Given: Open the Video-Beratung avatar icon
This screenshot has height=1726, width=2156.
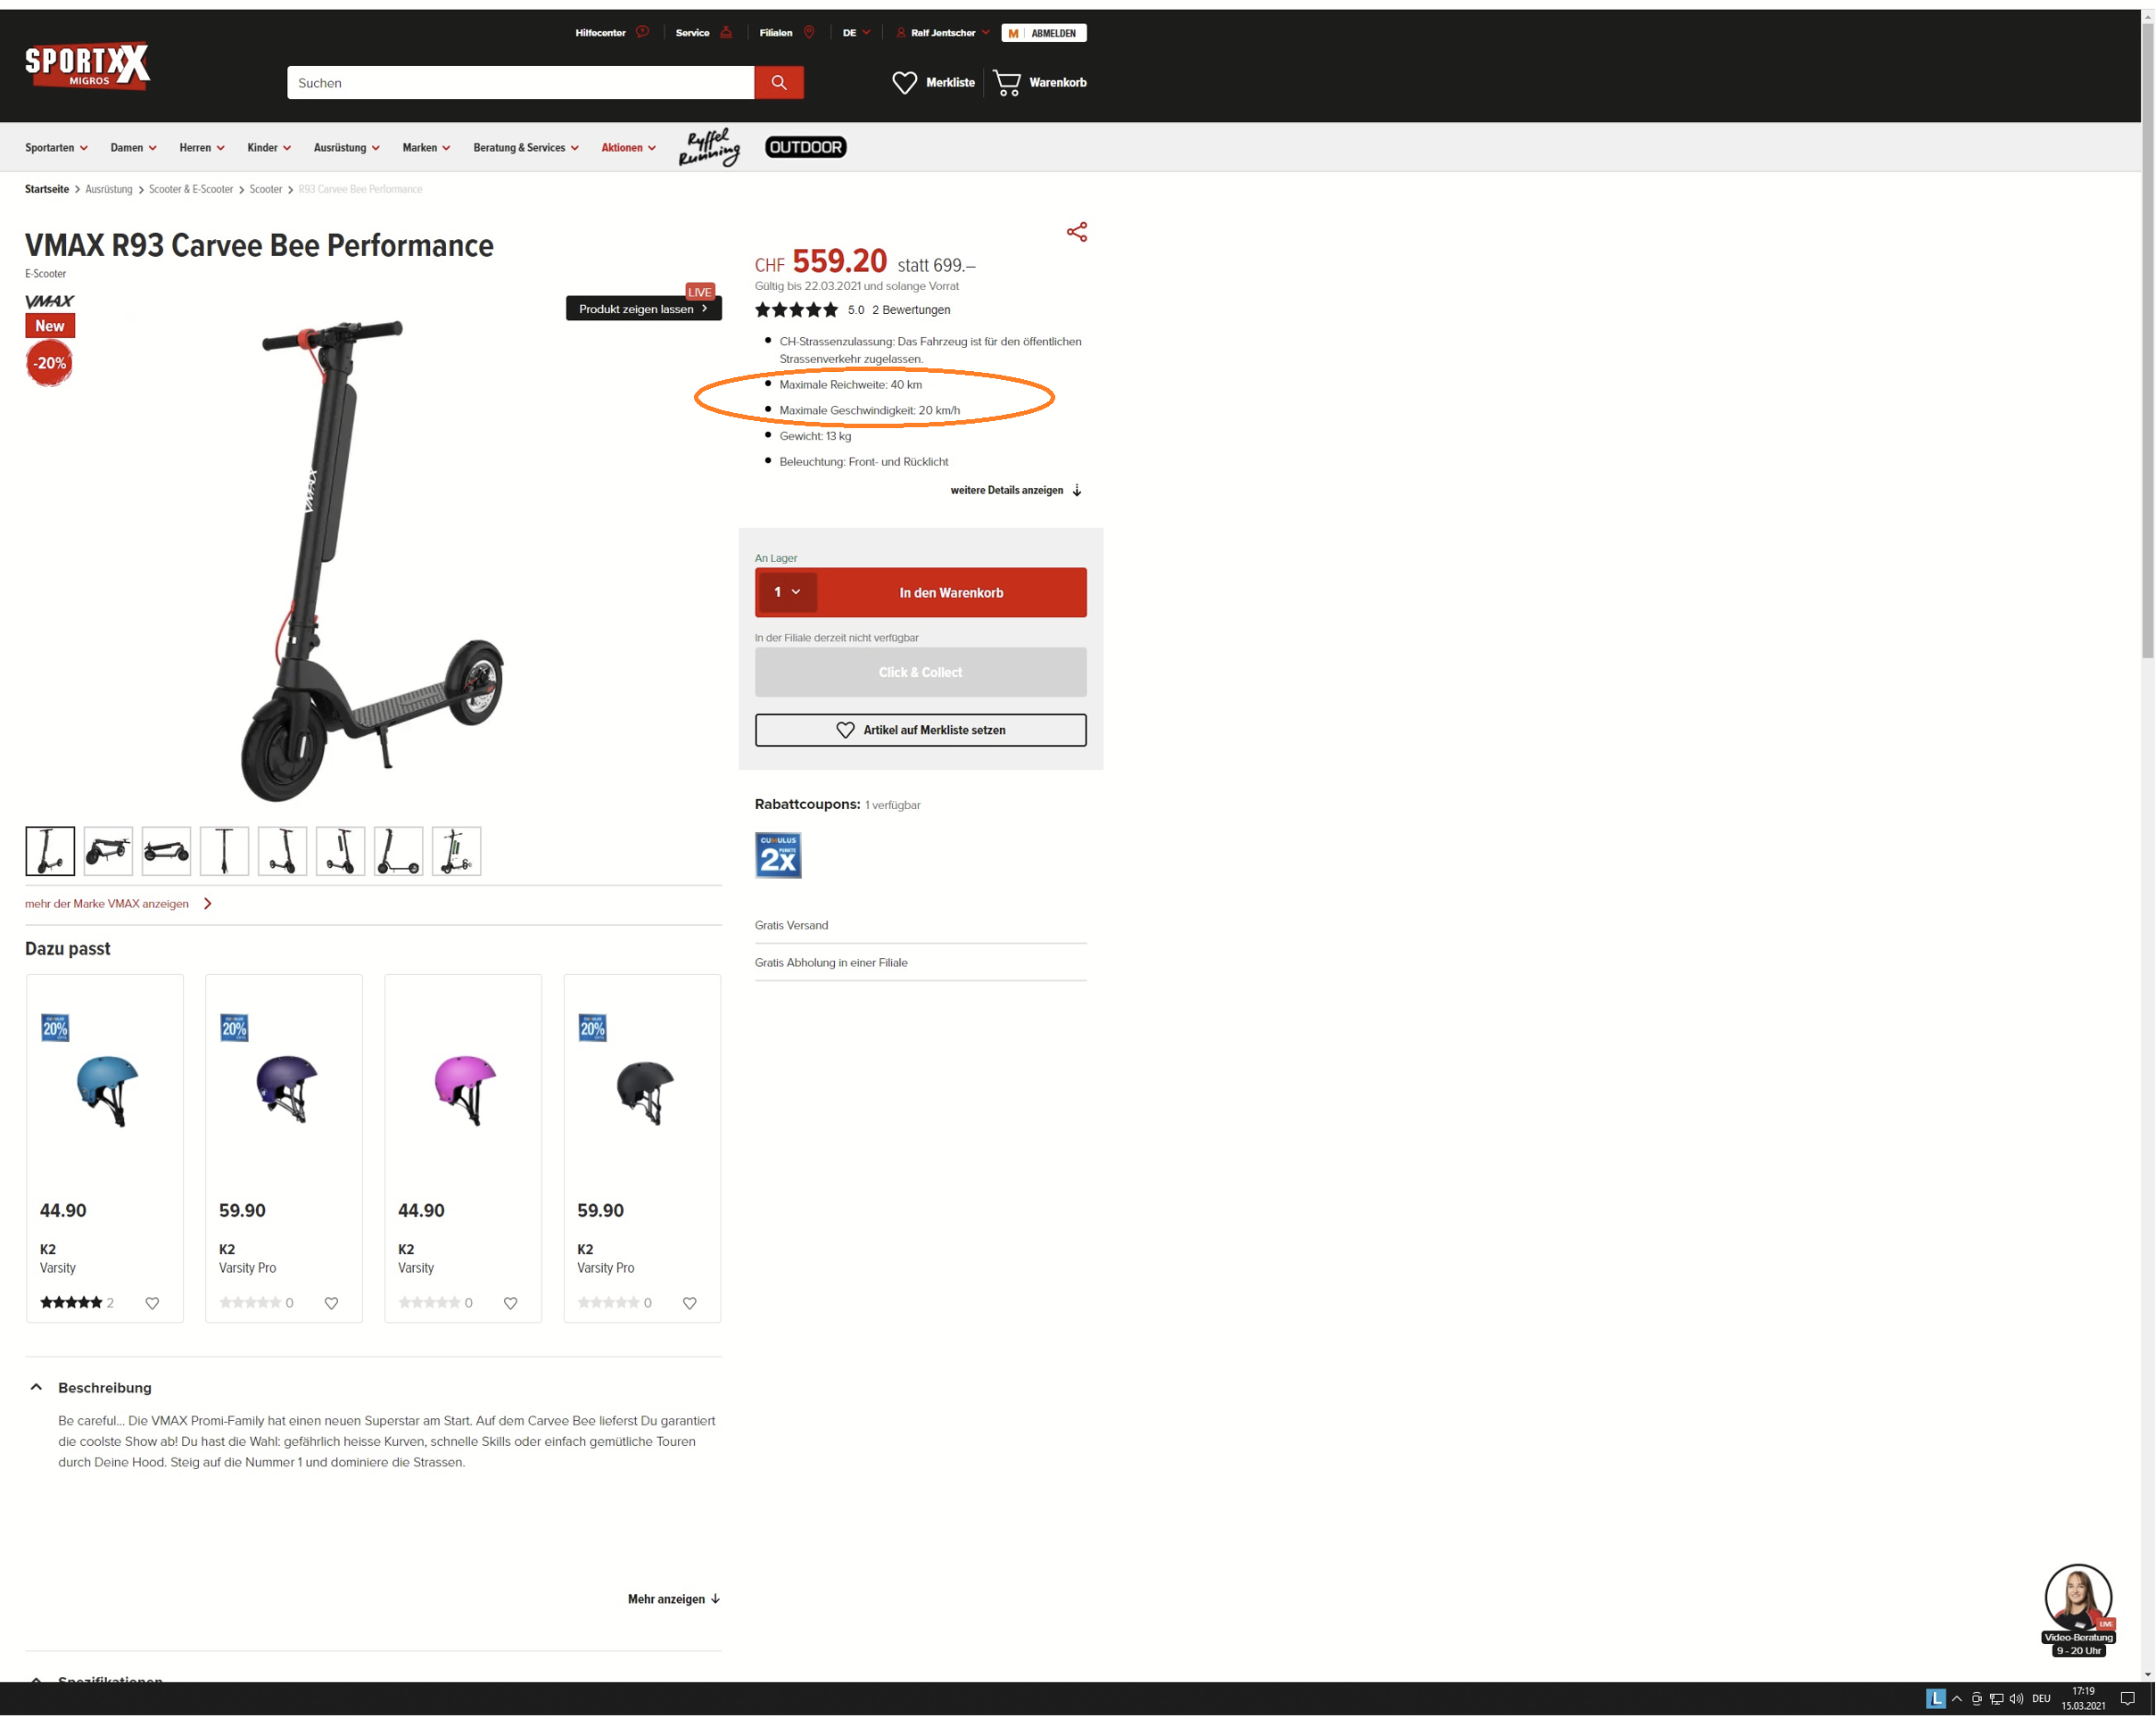Looking at the screenshot, I should pyautogui.click(x=2078, y=1597).
